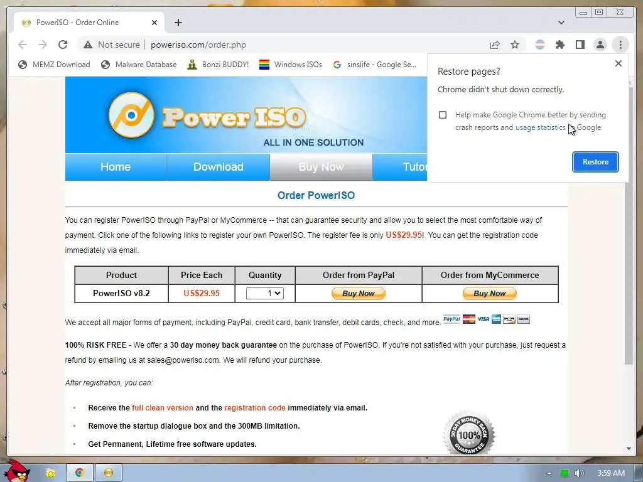Image resolution: width=643 pixels, height=482 pixels.
Task: Open the Bonzi BUDDY! bookmark
Action: [x=218, y=65]
